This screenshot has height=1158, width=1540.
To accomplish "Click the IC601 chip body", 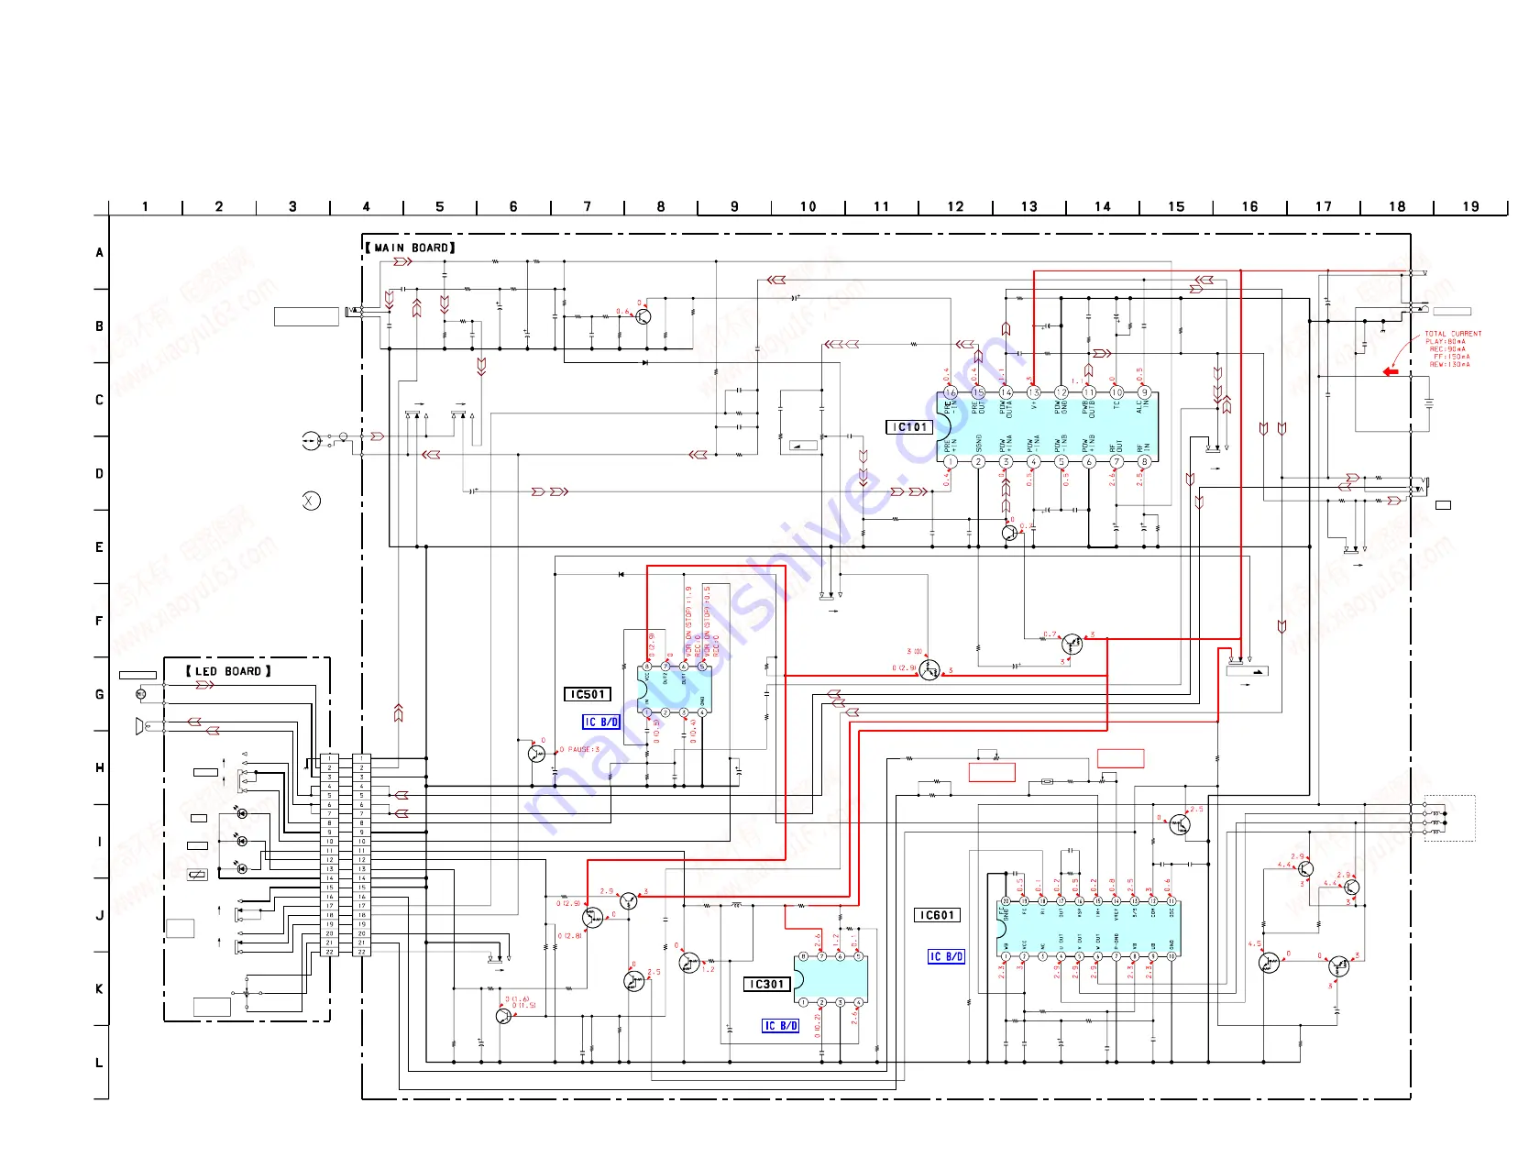I will pyautogui.click(x=1088, y=929).
